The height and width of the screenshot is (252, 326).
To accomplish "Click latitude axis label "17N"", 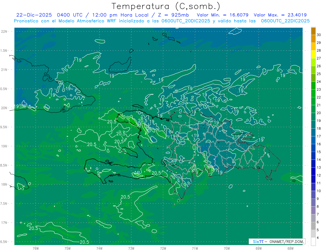I will click(4, 223).
